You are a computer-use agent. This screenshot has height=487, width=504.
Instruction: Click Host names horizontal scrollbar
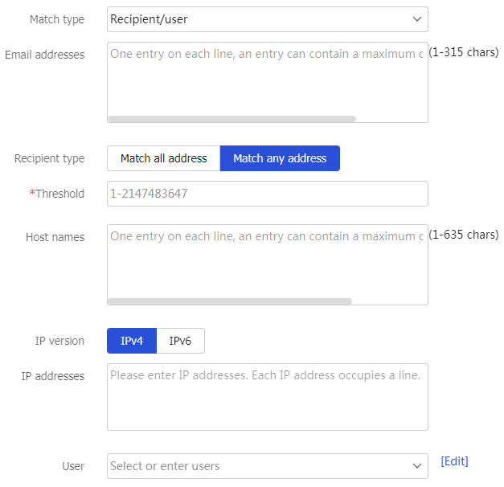pyautogui.click(x=230, y=301)
